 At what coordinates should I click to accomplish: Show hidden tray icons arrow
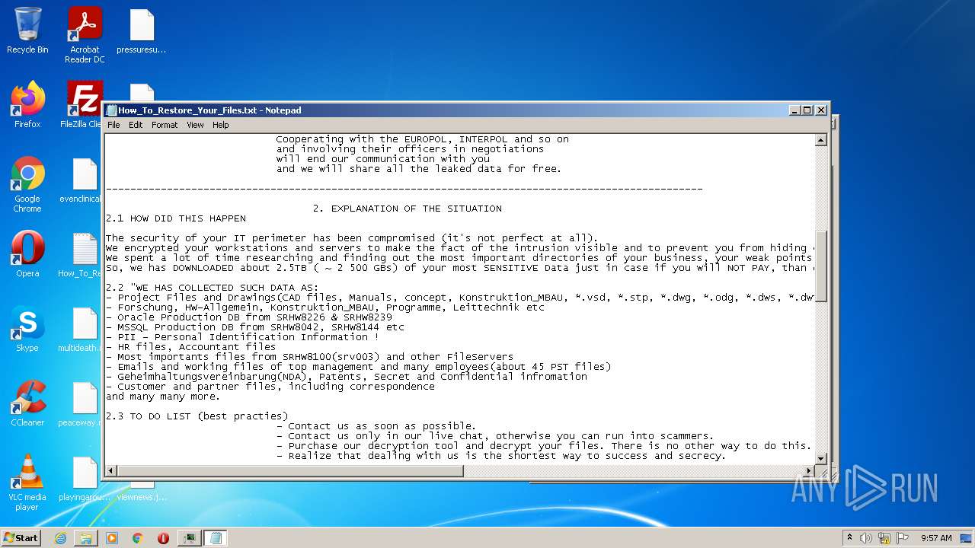point(849,538)
